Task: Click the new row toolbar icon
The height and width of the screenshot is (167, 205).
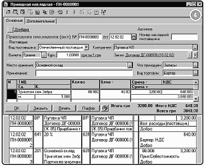Action: click(x=8, y=12)
